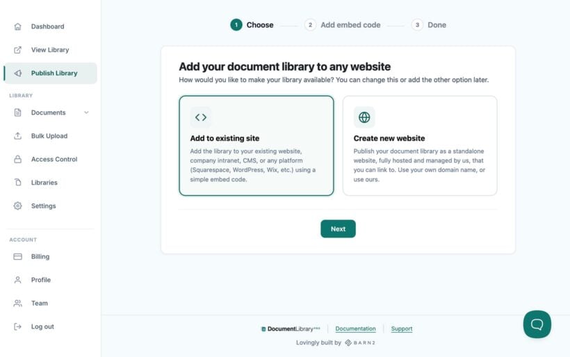Click the Billing card icon
Viewport: 570px width, 357px height.
pos(17,256)
